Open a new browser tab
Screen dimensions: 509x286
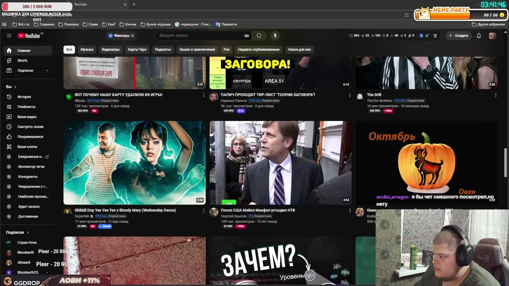pyautogui.click(x=134, y=4)
